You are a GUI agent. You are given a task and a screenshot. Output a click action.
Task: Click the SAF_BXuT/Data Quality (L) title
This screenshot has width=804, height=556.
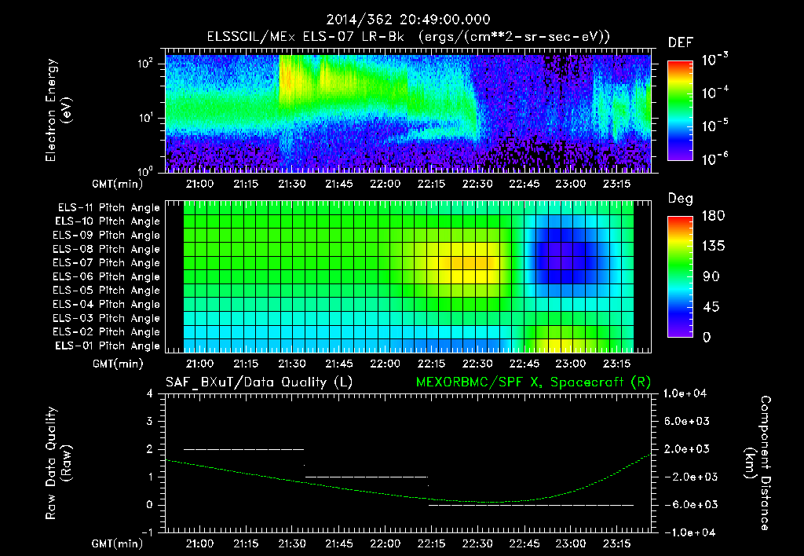coord(259,382)
